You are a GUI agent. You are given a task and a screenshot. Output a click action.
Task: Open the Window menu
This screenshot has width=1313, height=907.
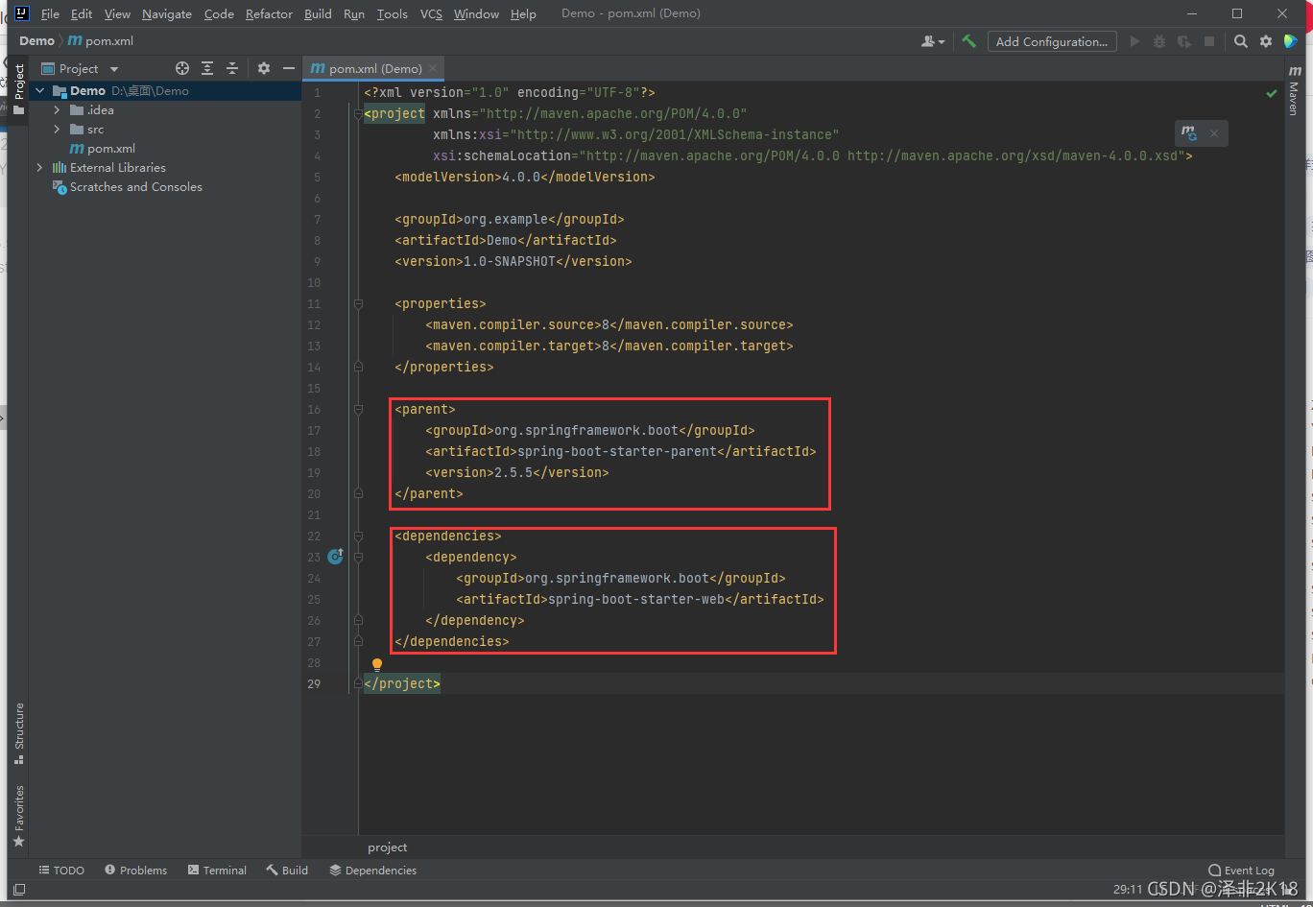click(x=476, y=13)
